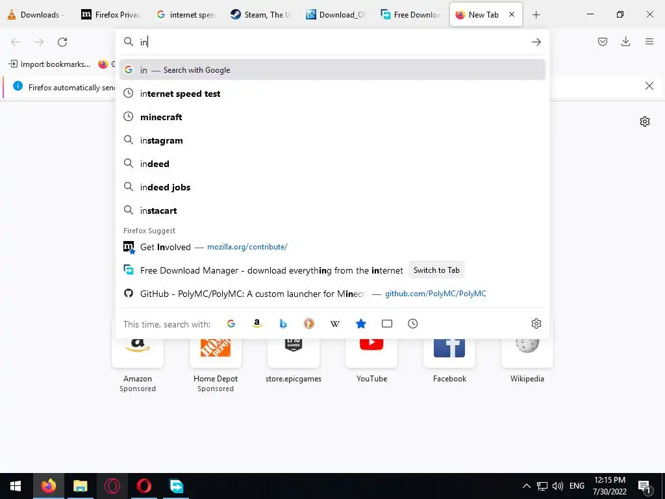This screenshot has height=499, width=665.
Task: Dismiss the Firefox data notification bar
Action: [649, 86]
